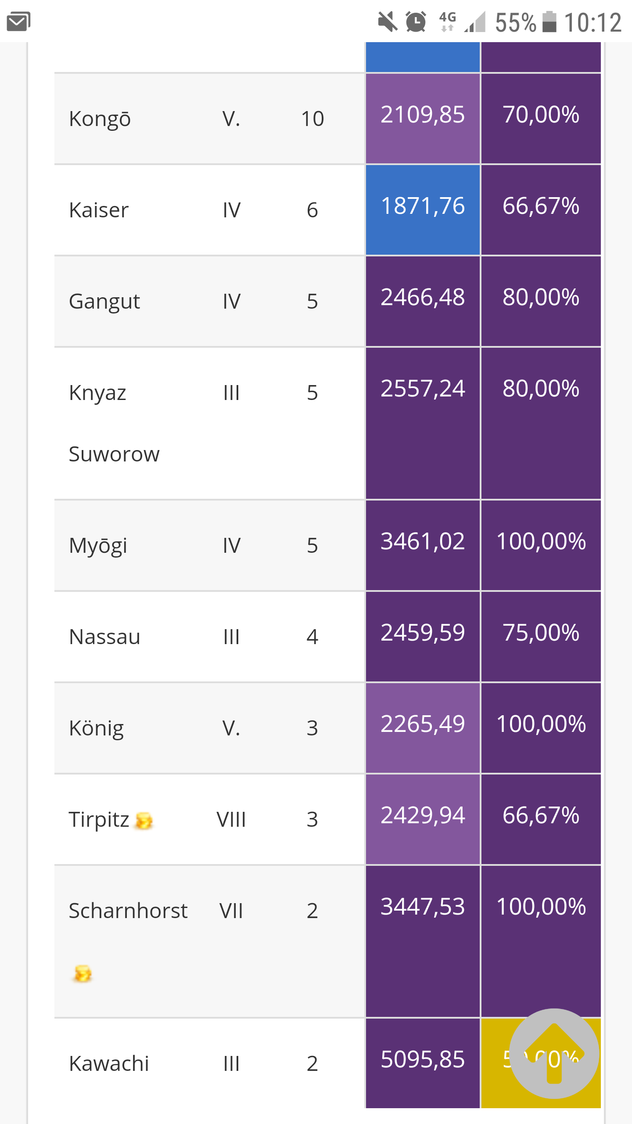Tap the premium gold coin icon beside Tirpitz
This screenshot has width=632, height=1124.
click(144, 821)
